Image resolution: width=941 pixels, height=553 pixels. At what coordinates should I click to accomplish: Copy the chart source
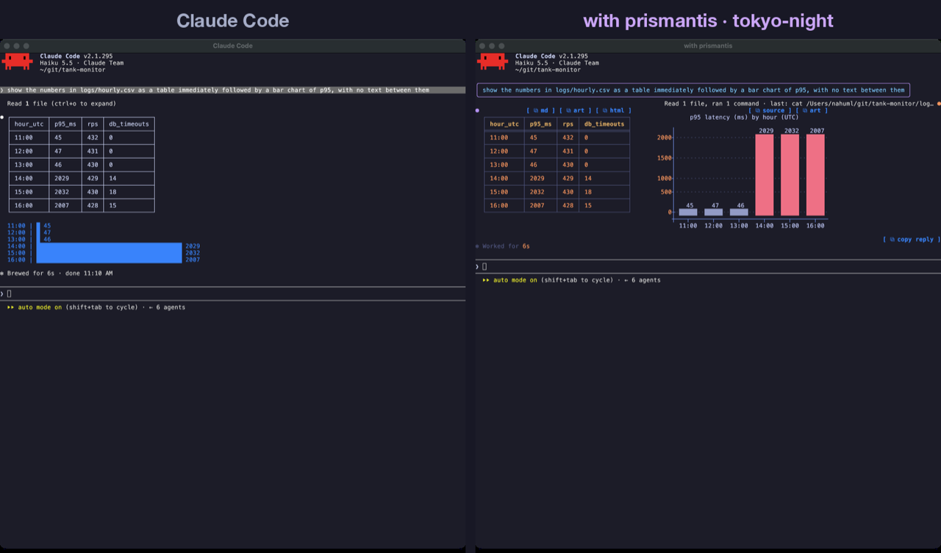770,110
